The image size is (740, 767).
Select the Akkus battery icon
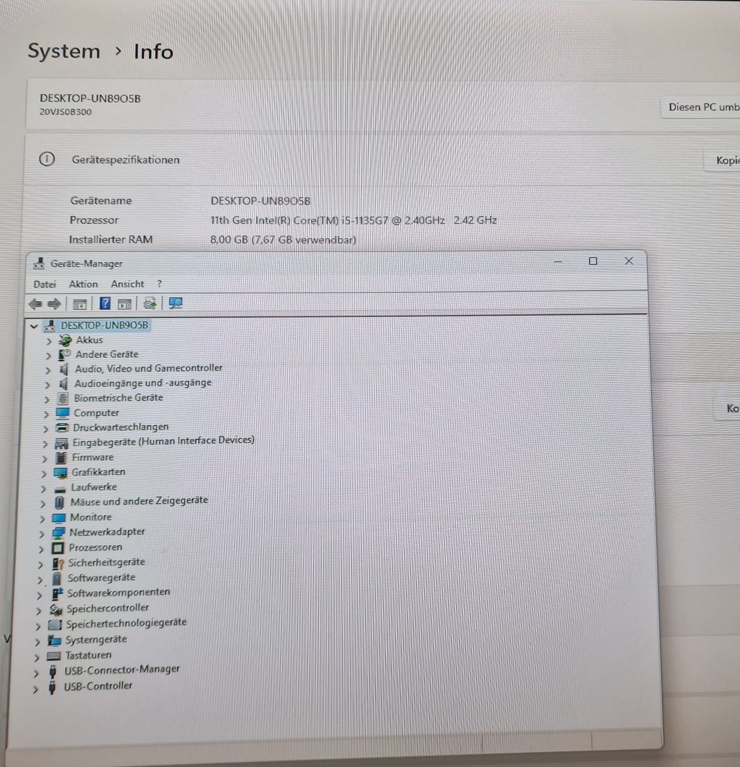[x=65, y=340]
